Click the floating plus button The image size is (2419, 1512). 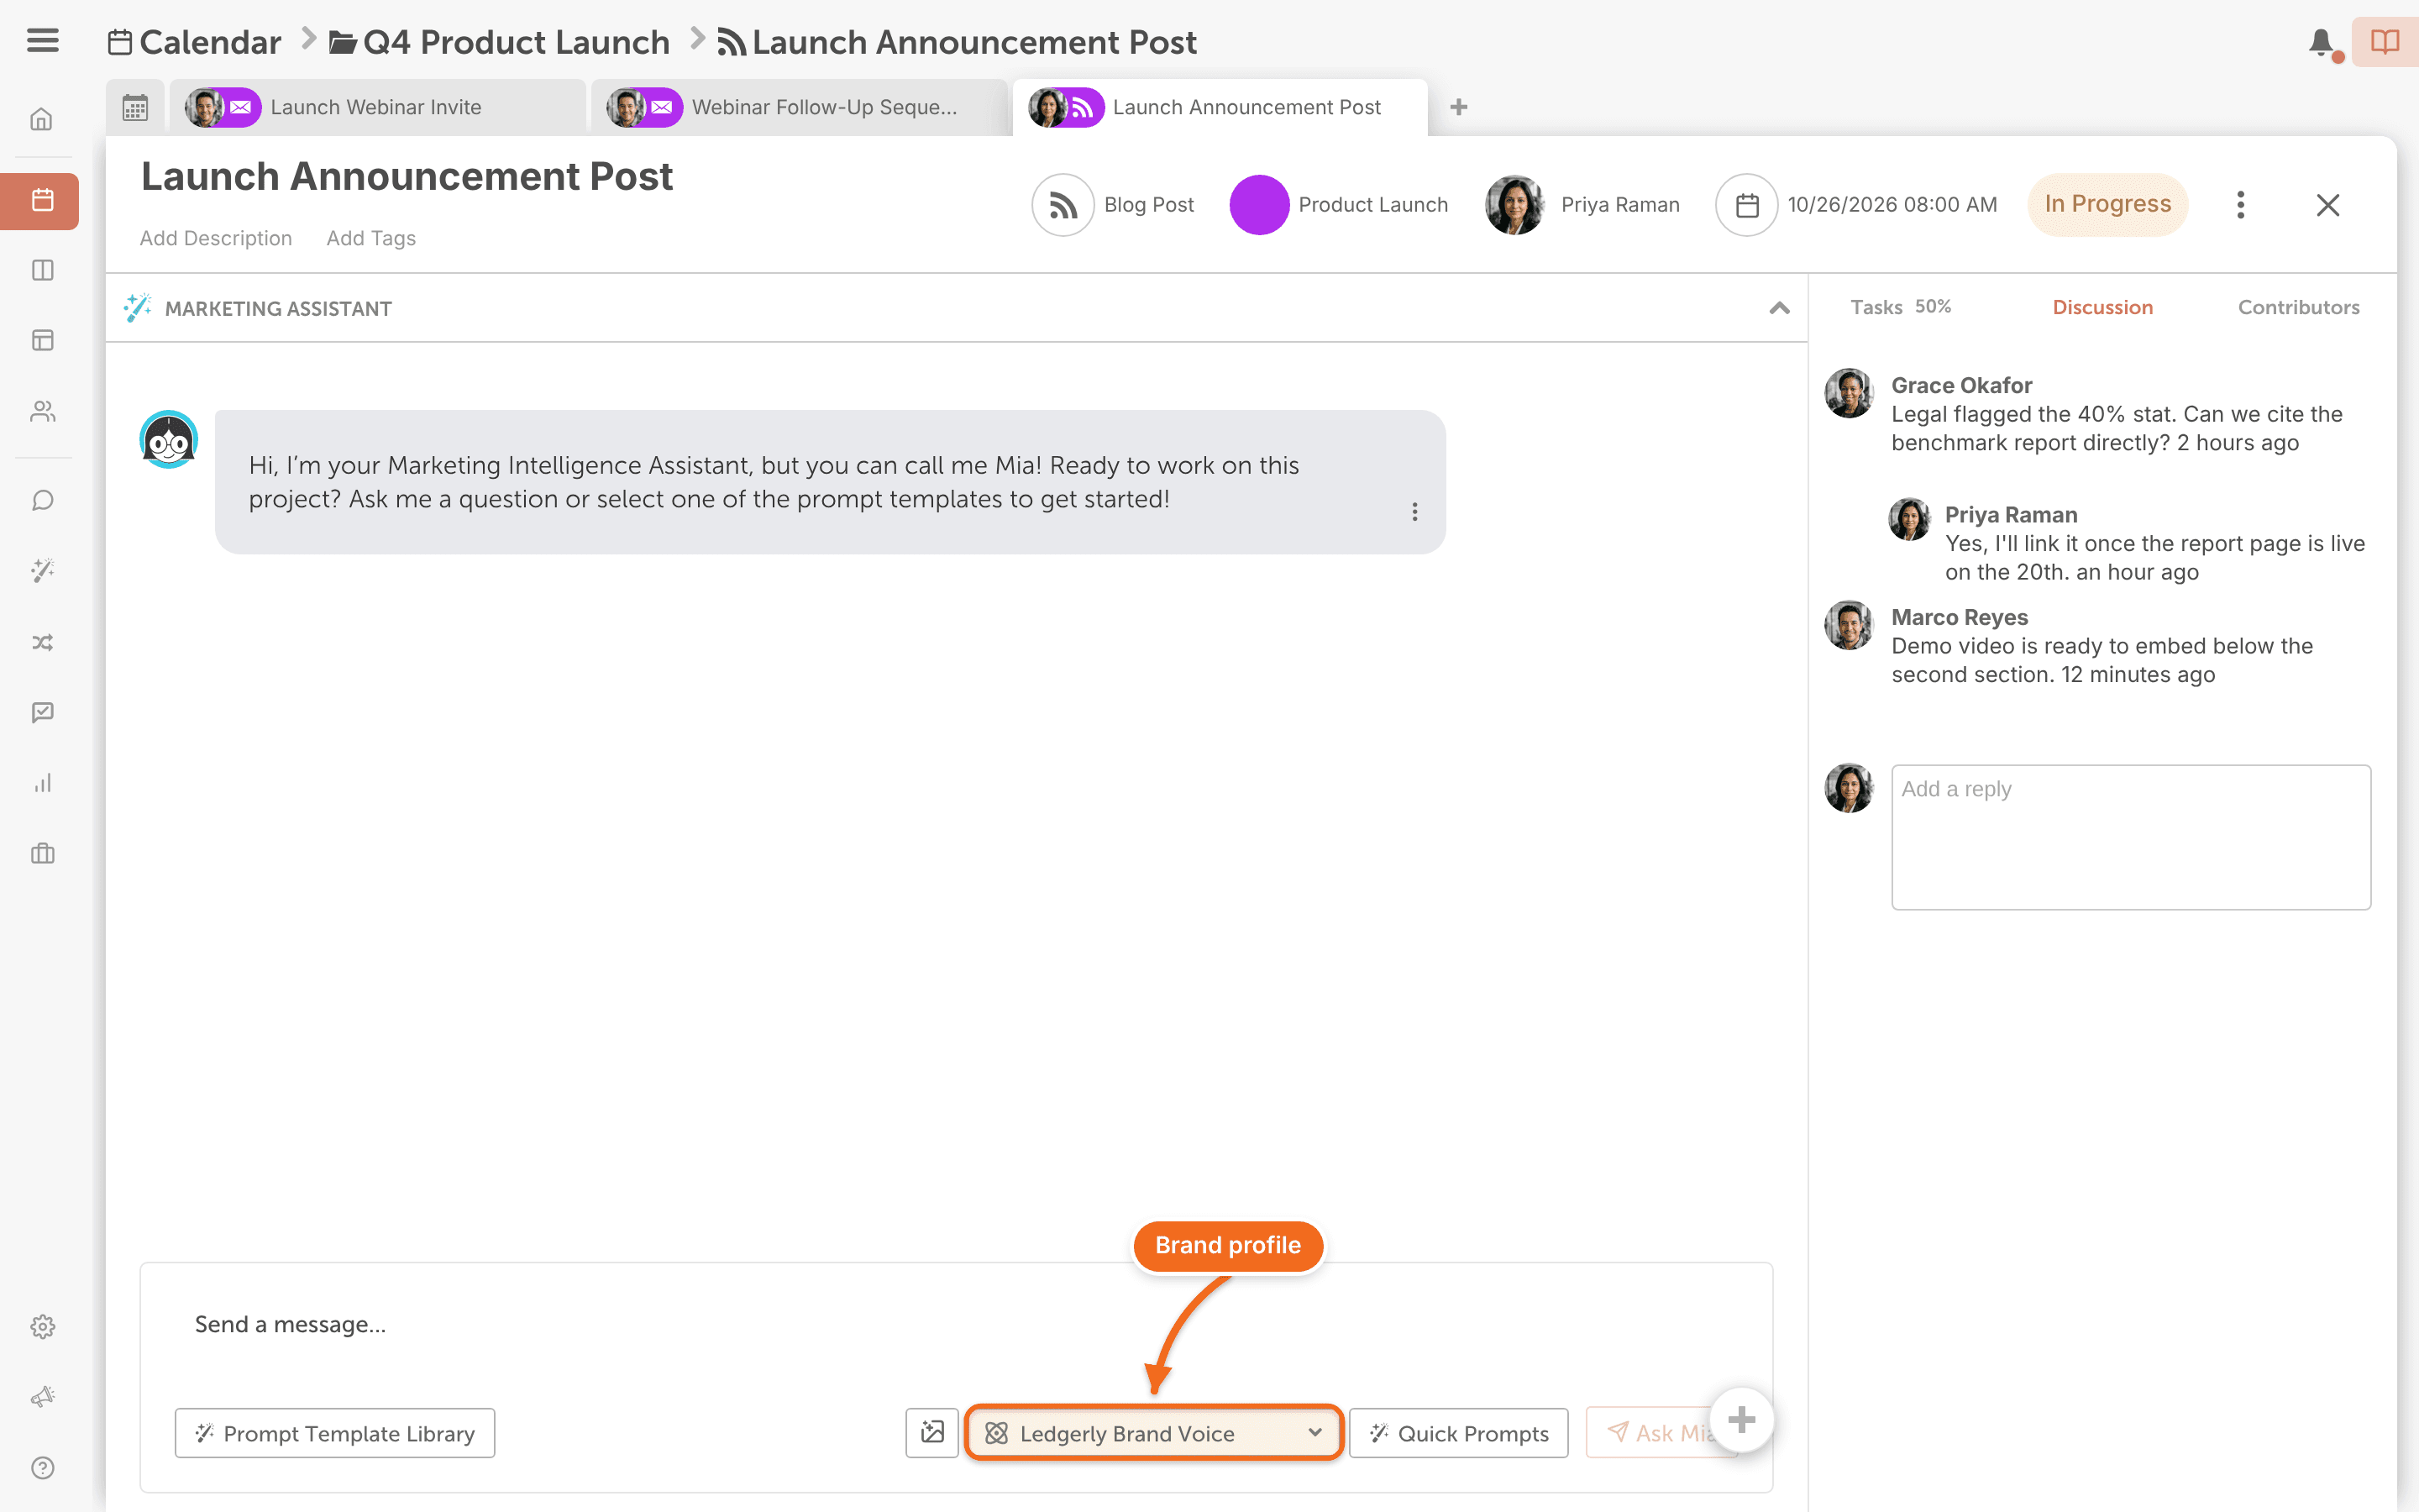coord(1740,1419)
